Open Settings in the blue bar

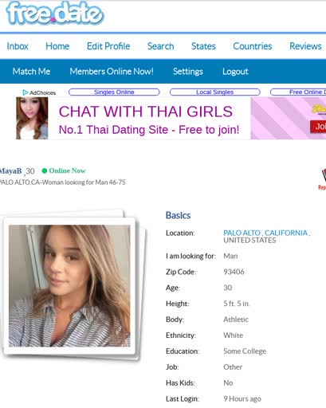tap(188, 72)
